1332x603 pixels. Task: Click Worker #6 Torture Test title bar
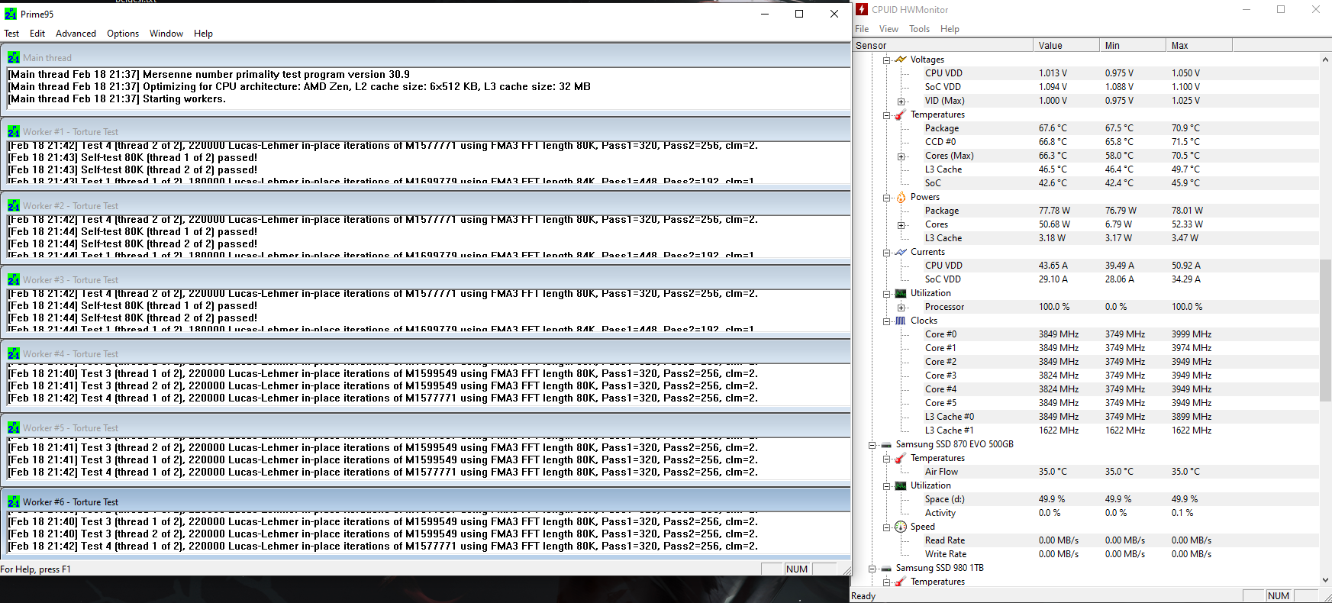426,501
